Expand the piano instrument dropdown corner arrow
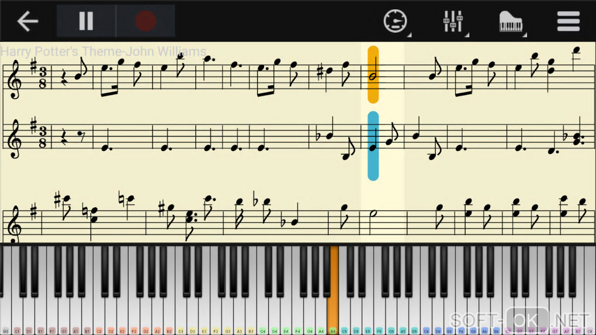This screenshot has width=596, height=335. coord(525,35)
